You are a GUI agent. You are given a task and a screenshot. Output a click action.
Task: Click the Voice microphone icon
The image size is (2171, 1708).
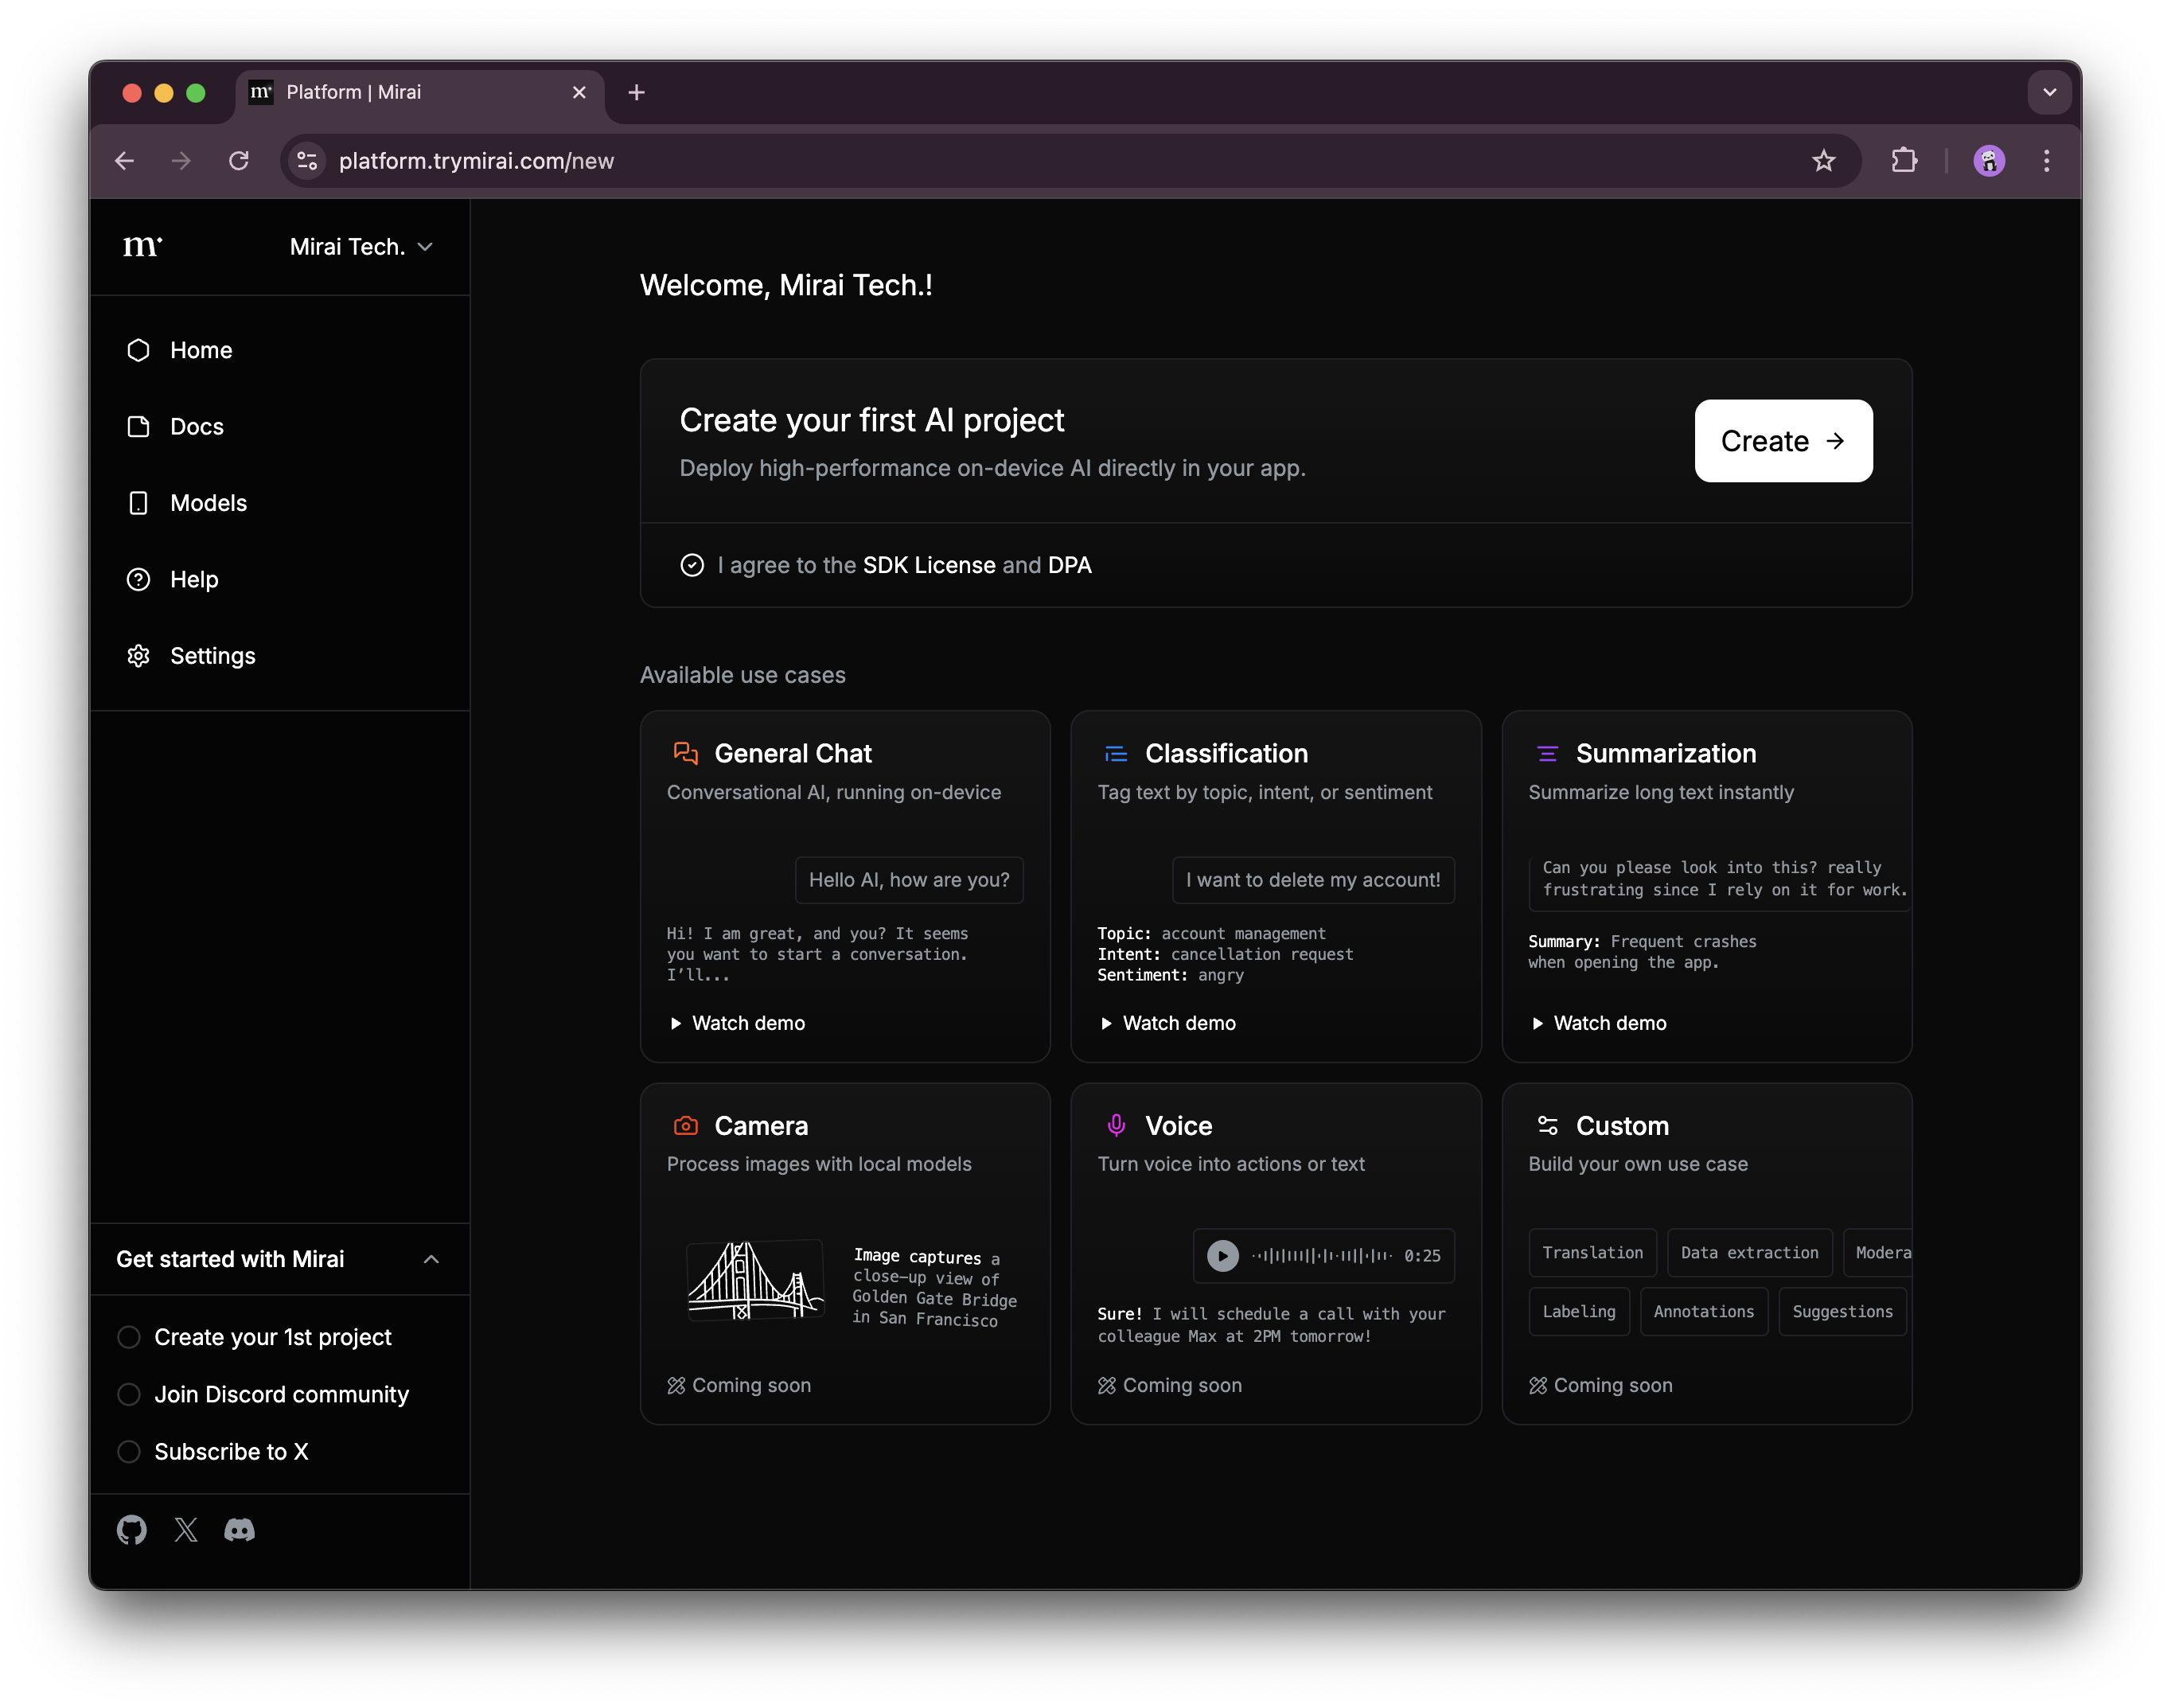1116,1126
